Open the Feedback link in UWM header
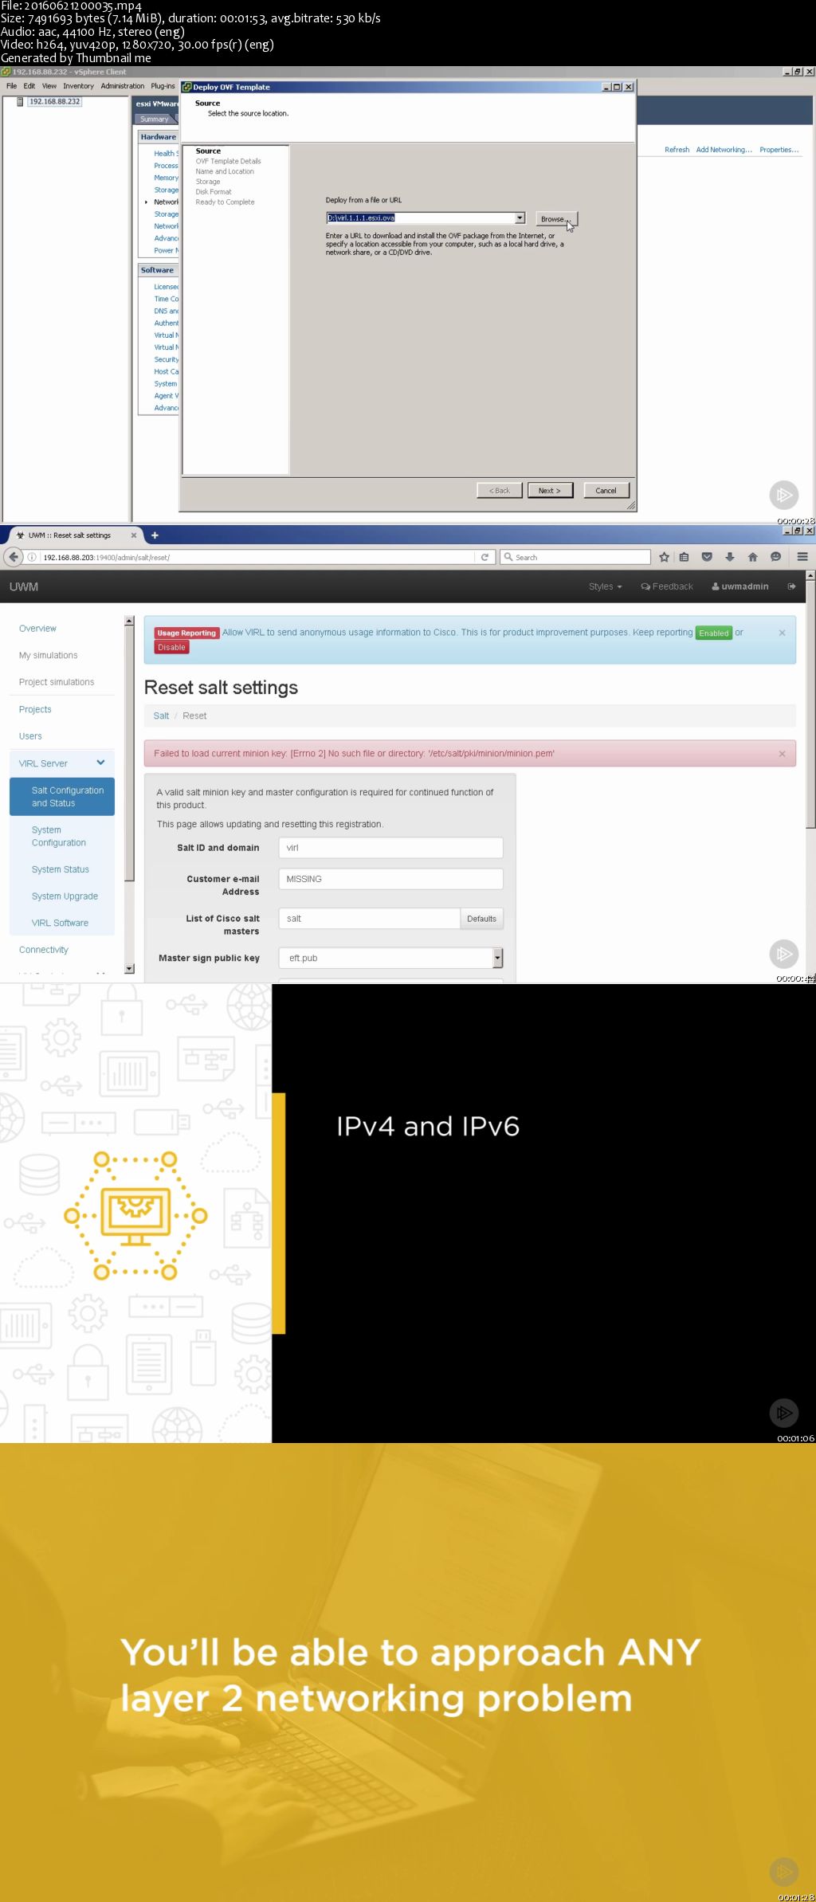This screenshot has height=1902, width=816. (x=667, y=586)
